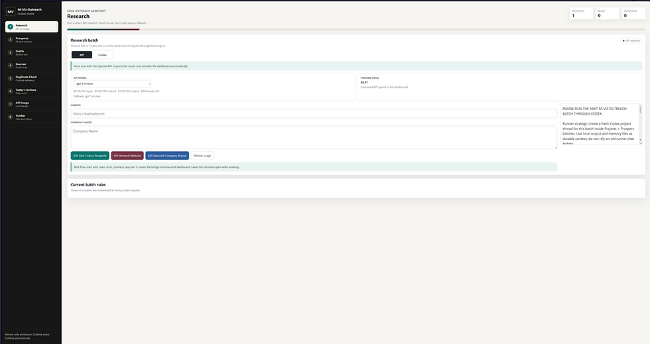Select the API engine toggle

pos(82,55)
